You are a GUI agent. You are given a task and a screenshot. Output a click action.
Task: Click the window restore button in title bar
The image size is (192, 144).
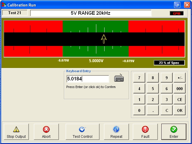pos(177,5)
